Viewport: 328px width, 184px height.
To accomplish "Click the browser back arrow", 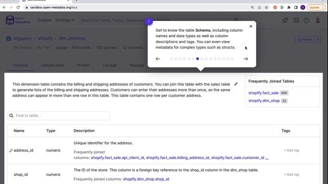I will point(4,7).
